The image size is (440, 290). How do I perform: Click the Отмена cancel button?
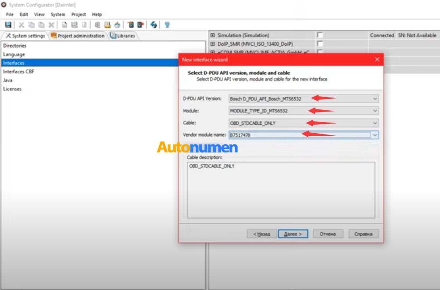coord(328,234)
